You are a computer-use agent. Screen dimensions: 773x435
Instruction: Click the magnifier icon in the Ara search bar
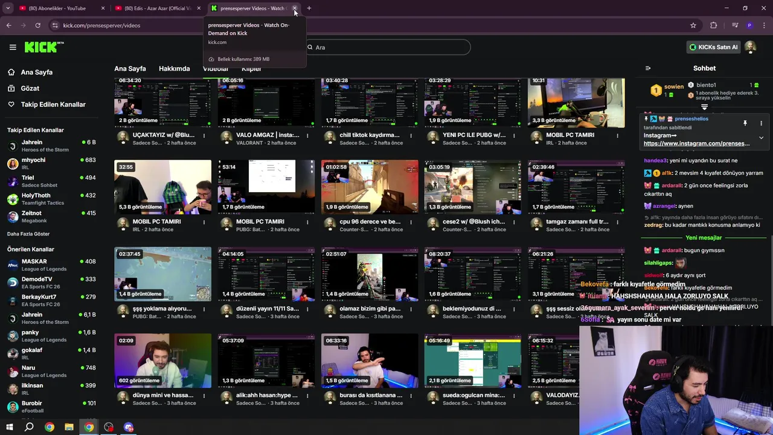pyautogui.click(x=310, y=47)
